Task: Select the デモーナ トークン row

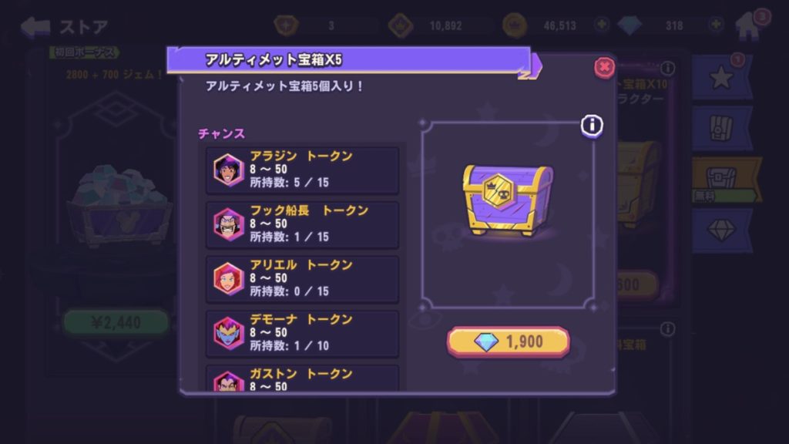Action: tap(302, 333)
